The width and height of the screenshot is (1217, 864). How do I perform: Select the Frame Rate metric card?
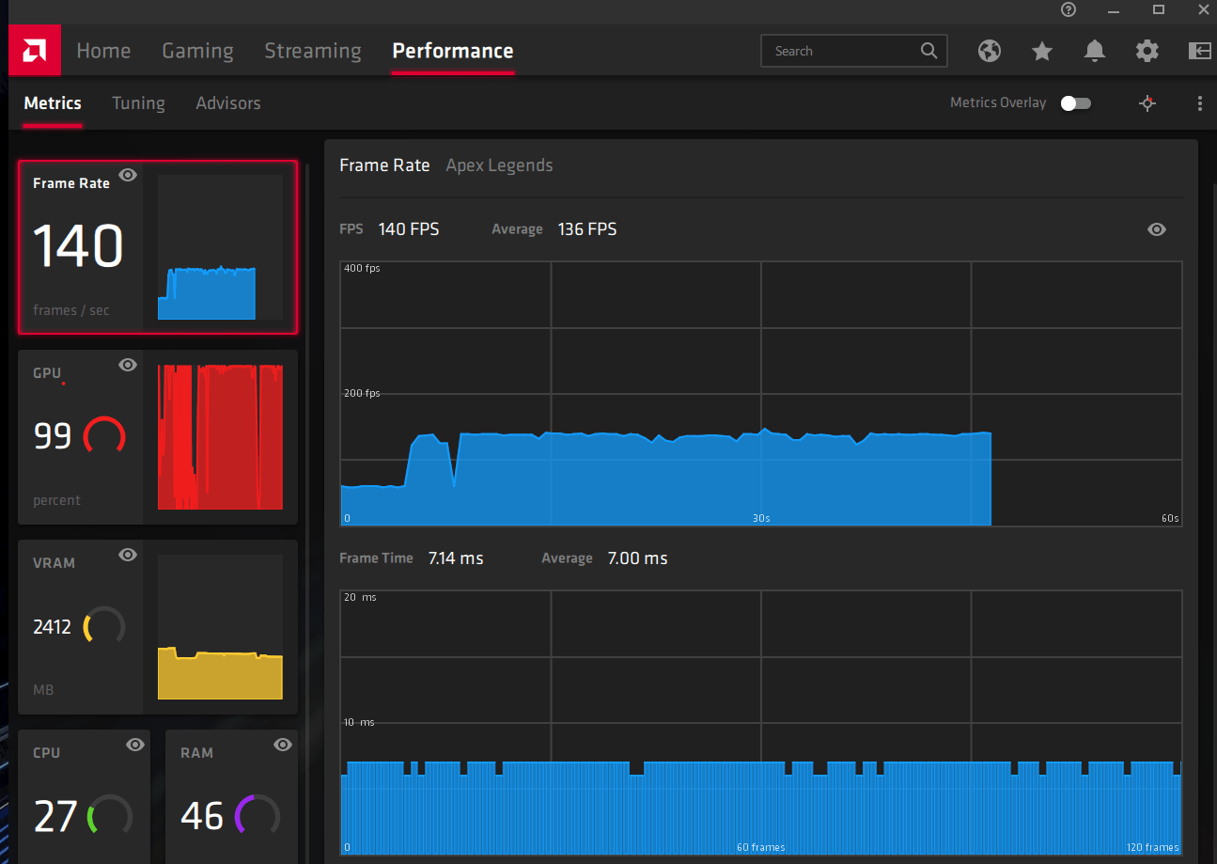click(x=158, y=247)
